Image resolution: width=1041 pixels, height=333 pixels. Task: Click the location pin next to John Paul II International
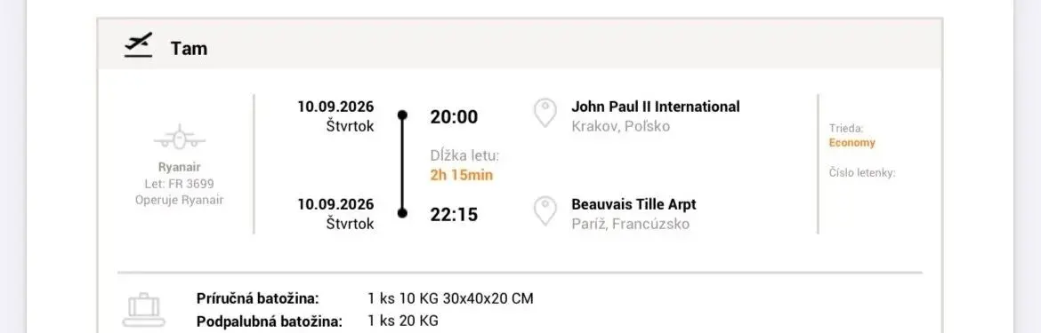click(x=545, y=113)
